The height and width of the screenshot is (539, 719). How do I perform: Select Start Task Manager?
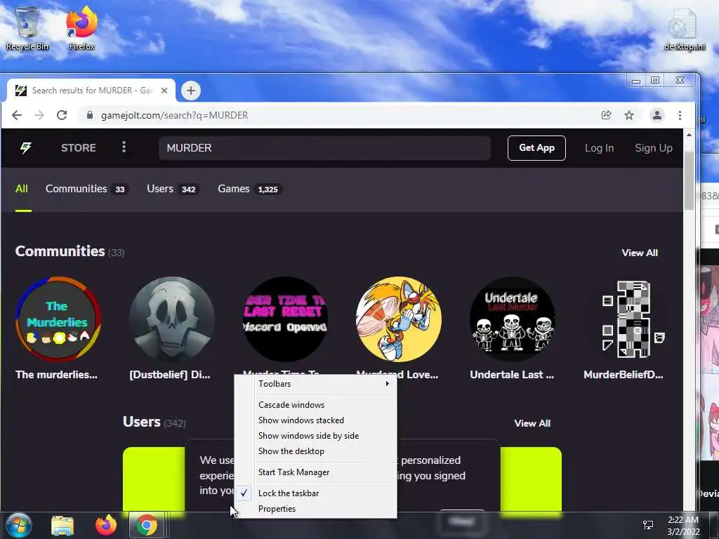pyautogui.click(x=315, y=472)
